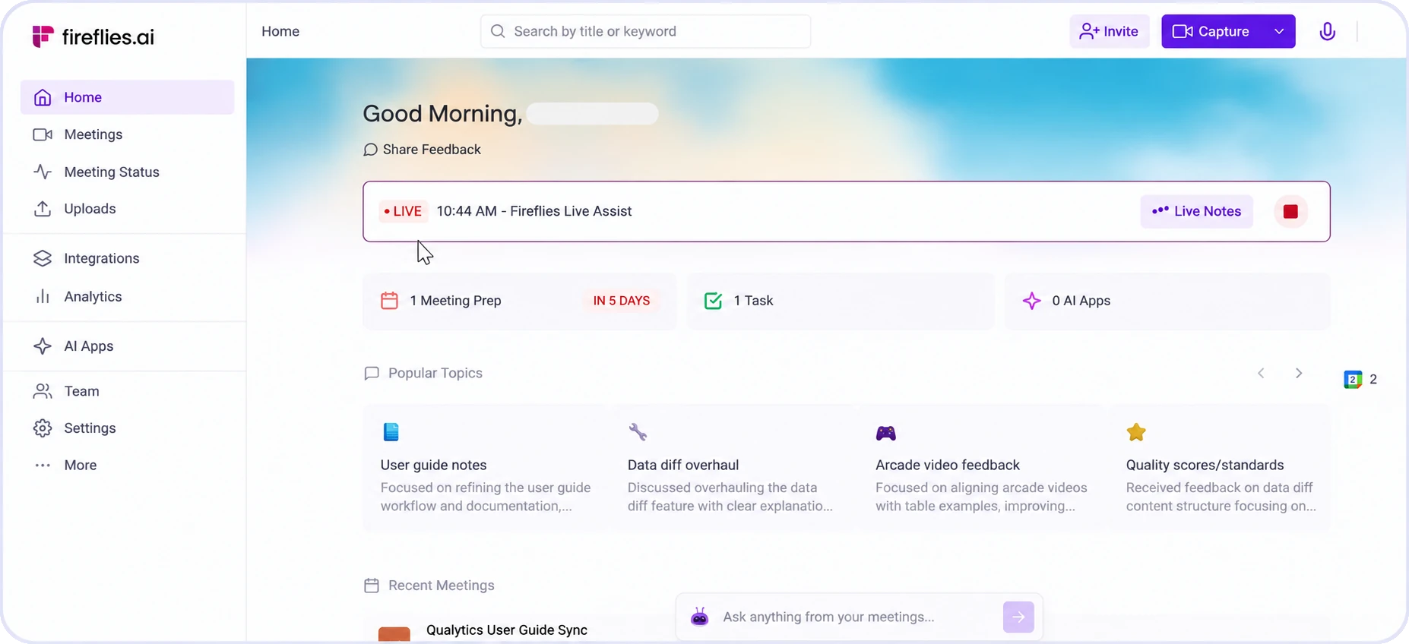This screenshot has width=1409, height=644.
Task: Click the purple bot icon in ask bar
Action: (700, 617)
